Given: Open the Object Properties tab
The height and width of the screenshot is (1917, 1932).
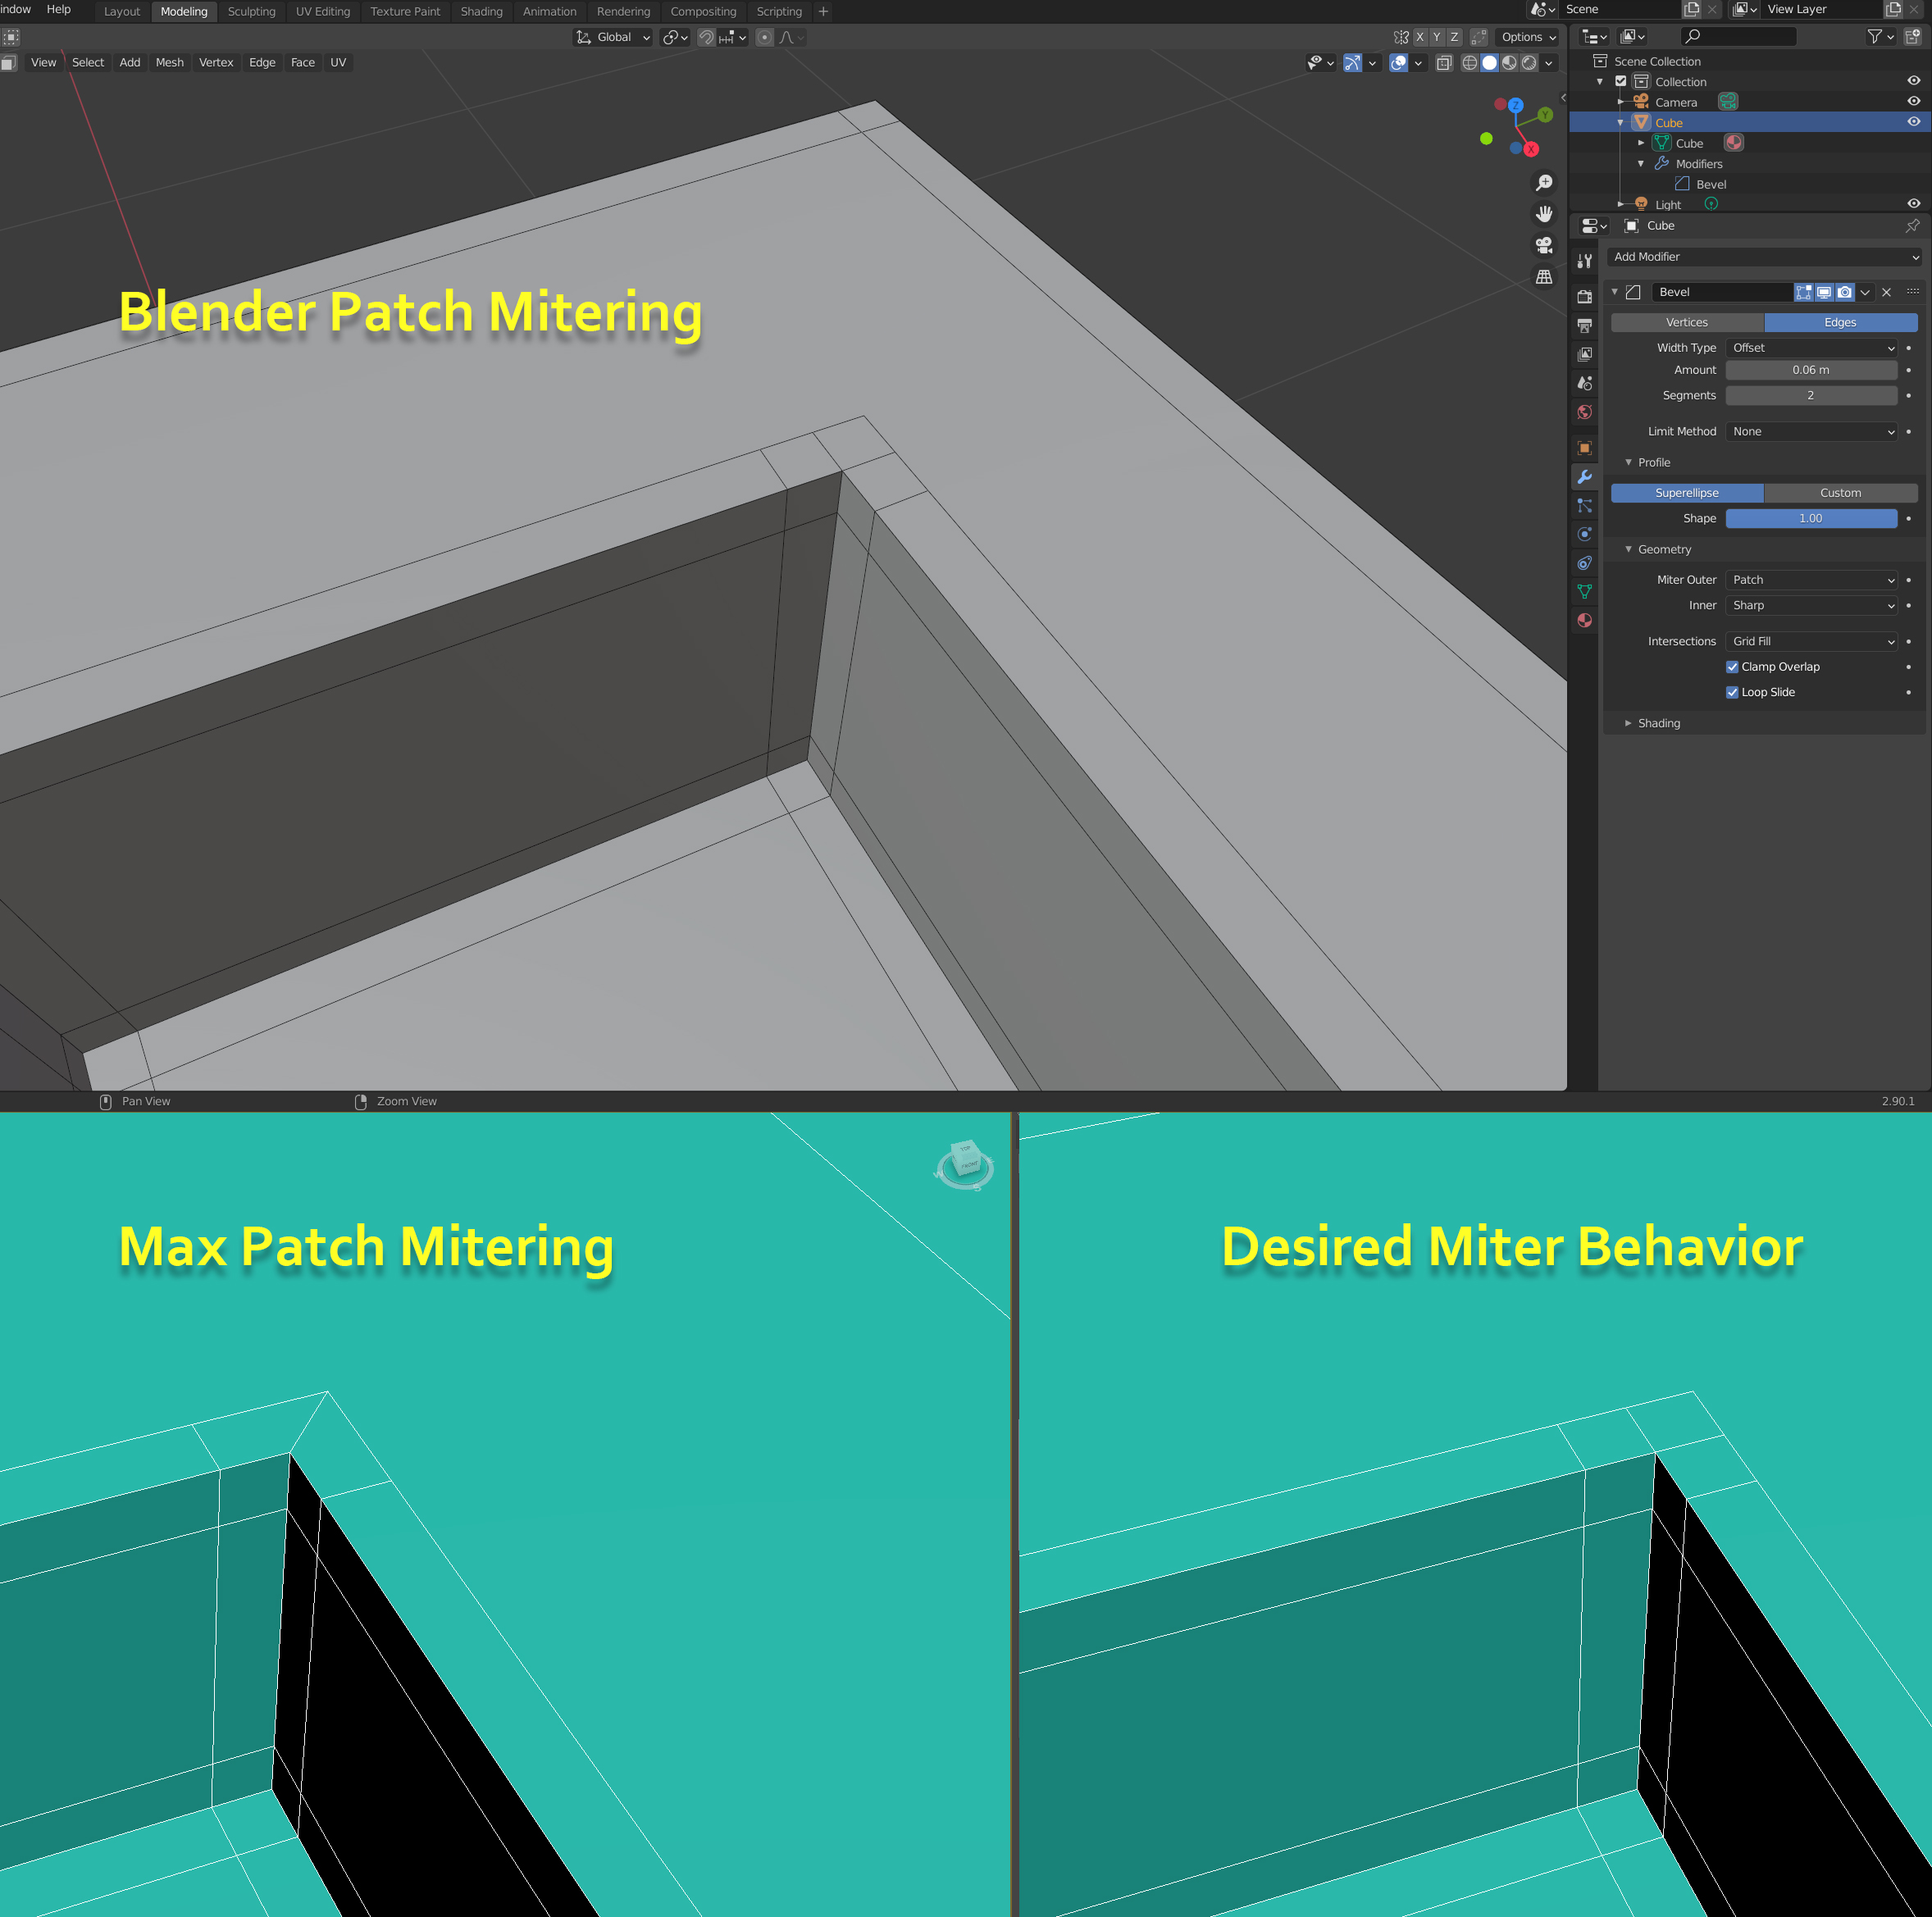Looking at the screenshot, I should [1585, 447].
